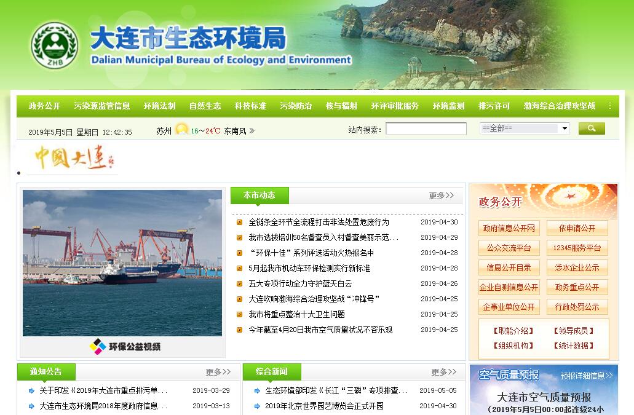Click 更多>> in 本市动态 section
The image size is (634, 415).
[442, 196]
